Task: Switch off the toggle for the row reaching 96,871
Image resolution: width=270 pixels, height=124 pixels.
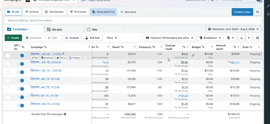Action: point(21,106)
